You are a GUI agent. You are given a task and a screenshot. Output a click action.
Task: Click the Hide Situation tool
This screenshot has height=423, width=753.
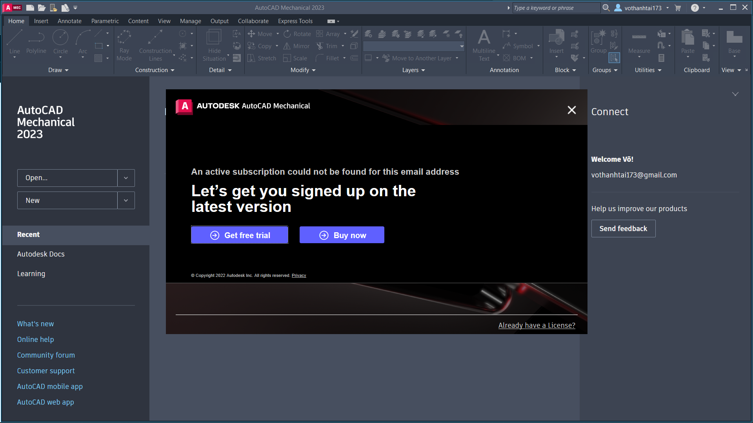tap(214, 45)
